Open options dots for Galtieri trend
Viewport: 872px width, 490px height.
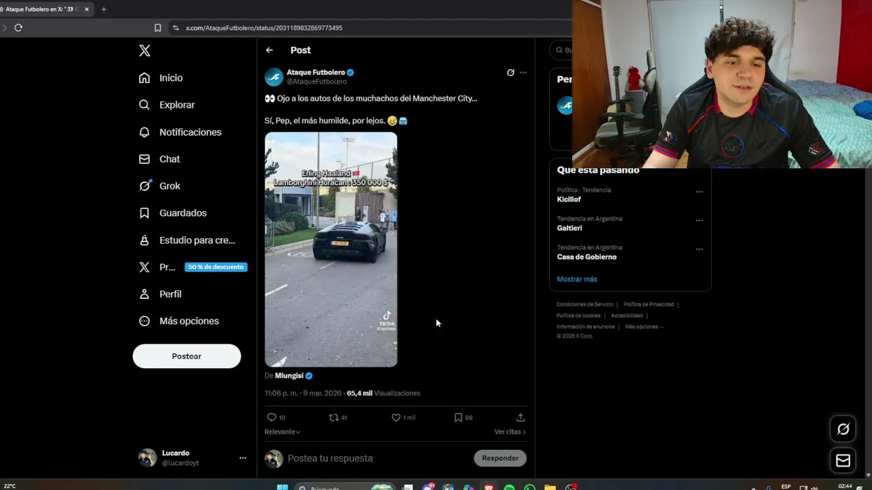(699, 220)
